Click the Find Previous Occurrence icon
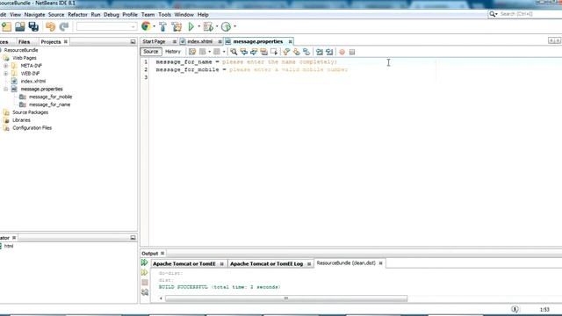Viewport: 562px width, 316px height. pos(244,52)
